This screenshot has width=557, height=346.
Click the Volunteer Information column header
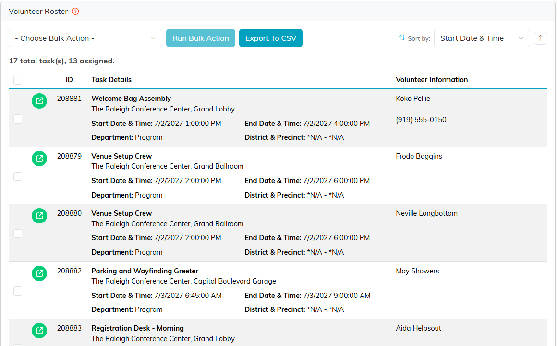pyautogui.click(x=432, y=80)
